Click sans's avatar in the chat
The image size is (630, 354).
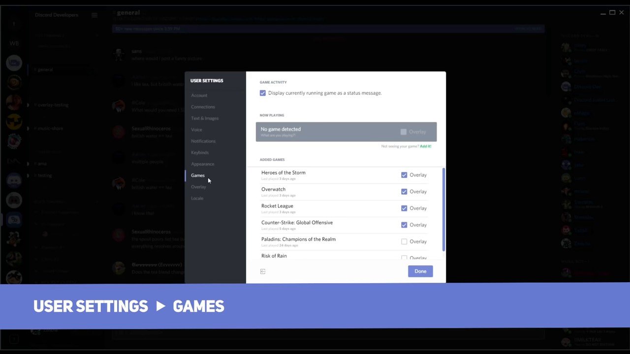click(119, 54)
